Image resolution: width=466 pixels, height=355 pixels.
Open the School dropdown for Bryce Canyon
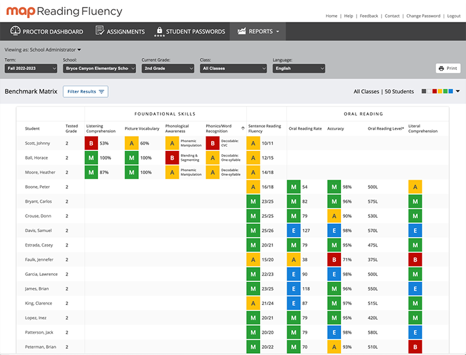tap(99, 69)
